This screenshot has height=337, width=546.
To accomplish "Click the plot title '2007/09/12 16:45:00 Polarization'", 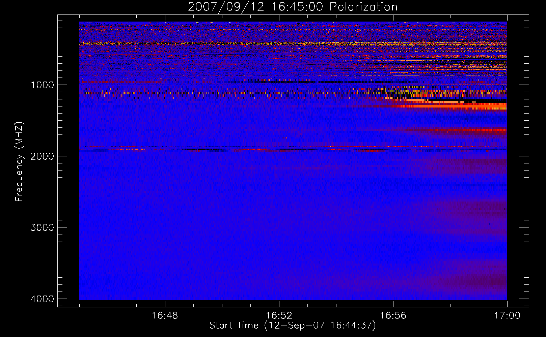I will point(293,7).
